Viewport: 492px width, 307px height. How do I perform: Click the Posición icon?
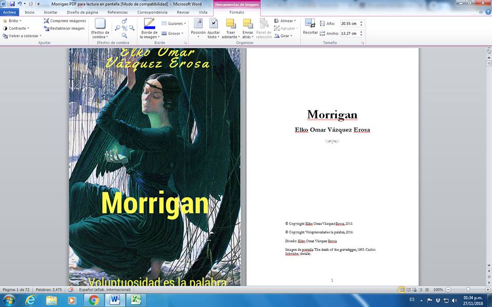click(x=198, y=24)
